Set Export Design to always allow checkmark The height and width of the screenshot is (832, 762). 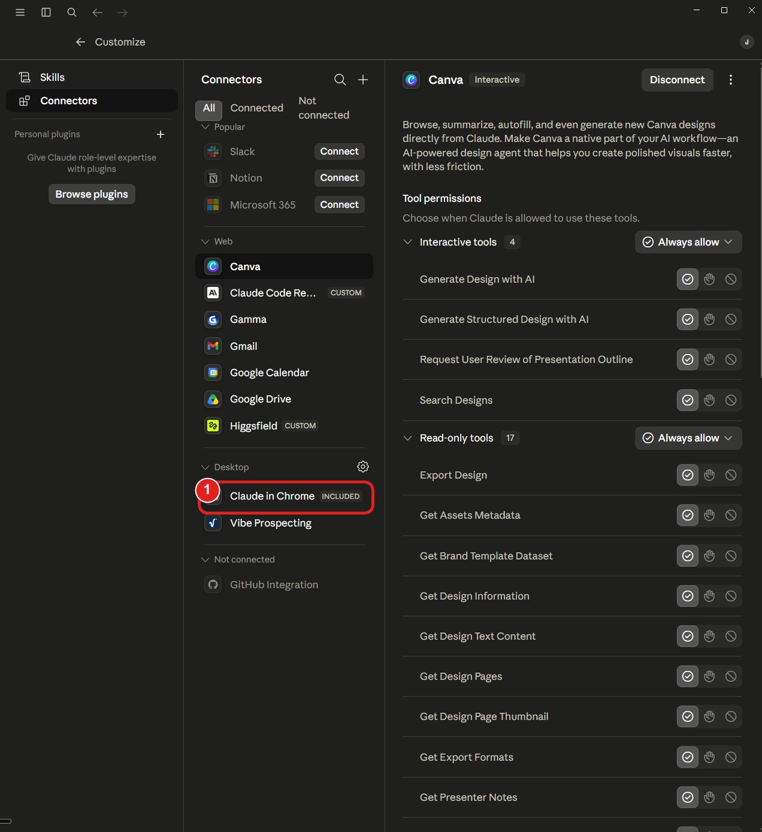(x=688, y=475)
